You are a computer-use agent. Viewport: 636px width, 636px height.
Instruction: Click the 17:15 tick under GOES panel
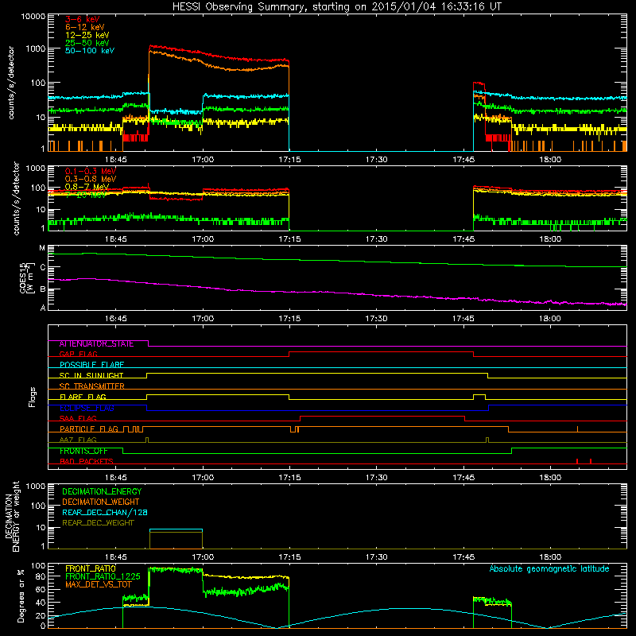(x=289, y=319)
